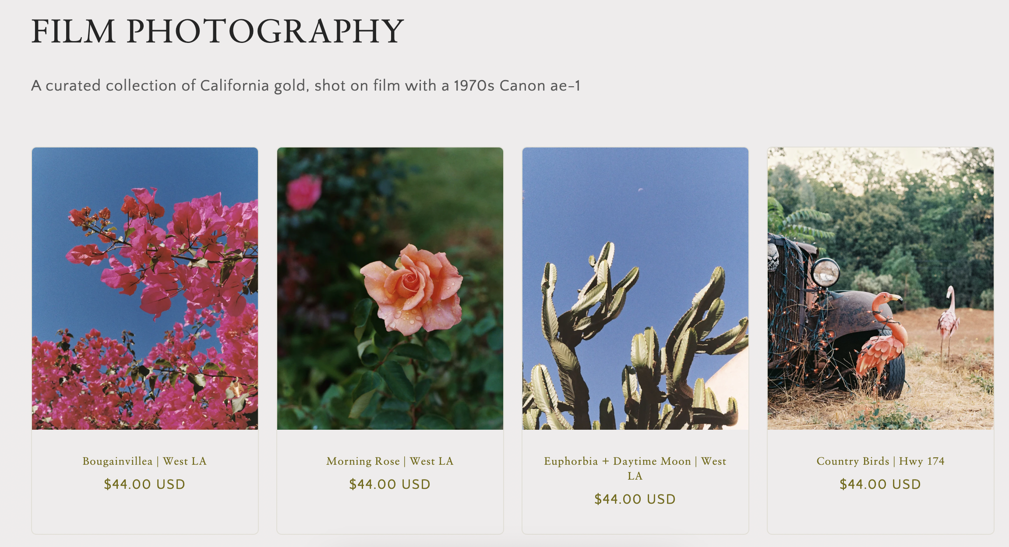
Task: Click the $44.00 USD price under Country Birds
Action: tap(880, 484)
